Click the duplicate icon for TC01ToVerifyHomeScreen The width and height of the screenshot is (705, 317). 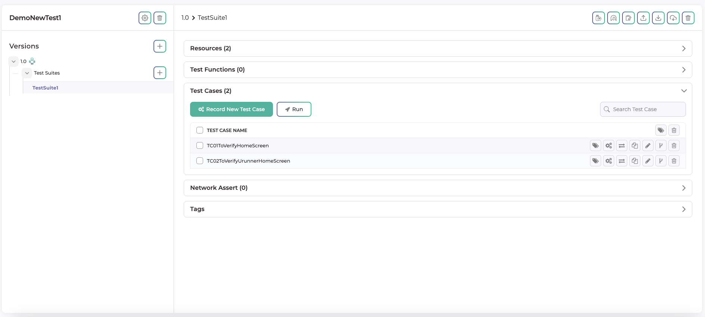click(634, 146)
